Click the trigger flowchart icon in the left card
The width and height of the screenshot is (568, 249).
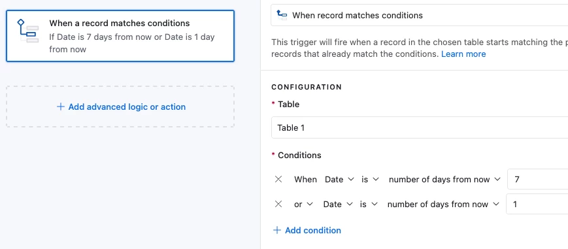27,31
